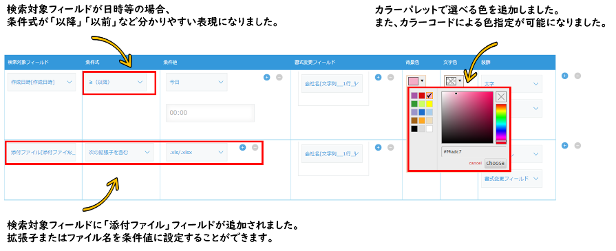Remove the format field in 添付ファイル row
The height and width of the screenshot is (251, 616).
[390, 147]
